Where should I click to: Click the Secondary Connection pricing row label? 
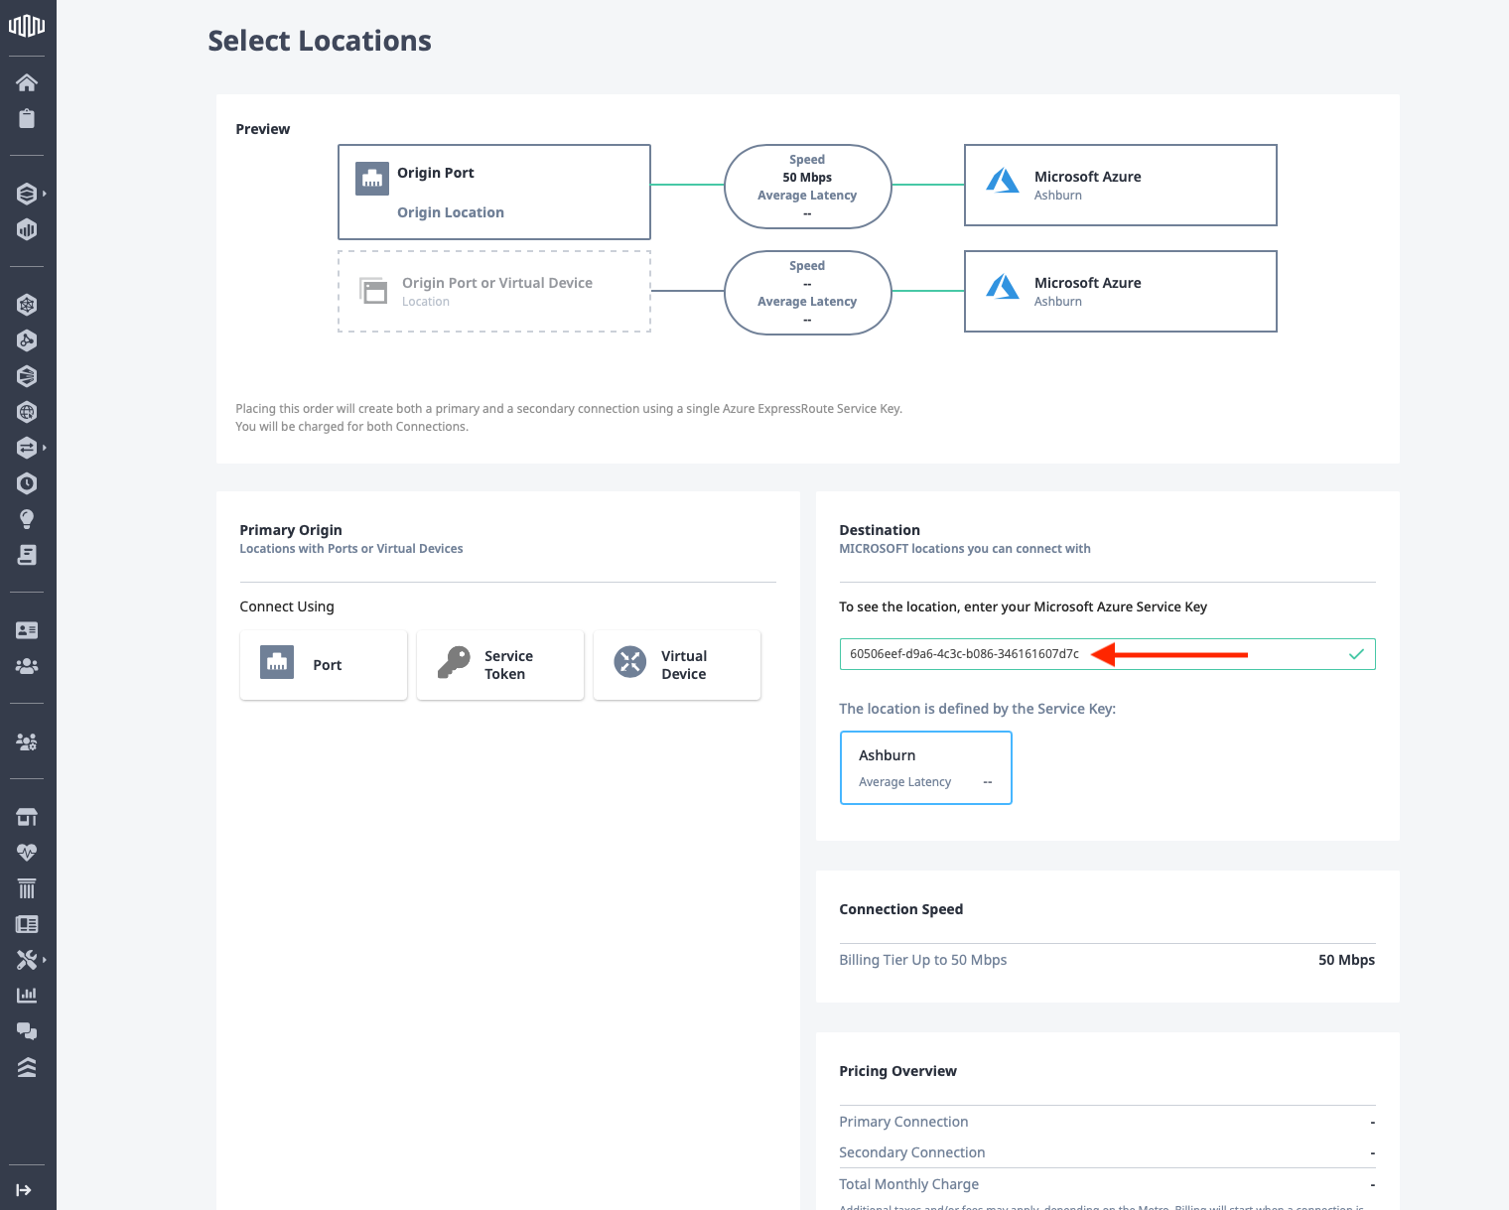click(912, 1152)
